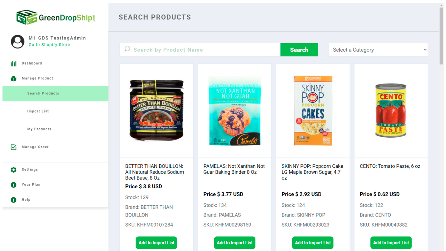Click the Your Plan info icon
Screen dimensions: 446x251
[x=13, y=184]
